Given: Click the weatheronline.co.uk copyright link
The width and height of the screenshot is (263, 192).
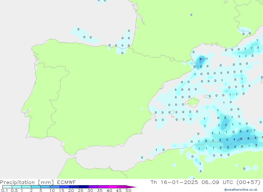Looking at the screenshot, I should 241,190.
